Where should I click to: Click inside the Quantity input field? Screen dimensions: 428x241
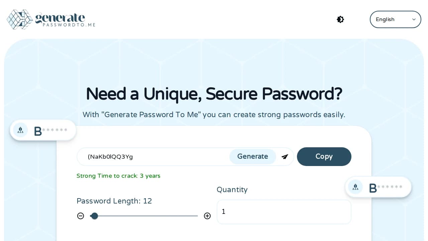pos(284,212)
